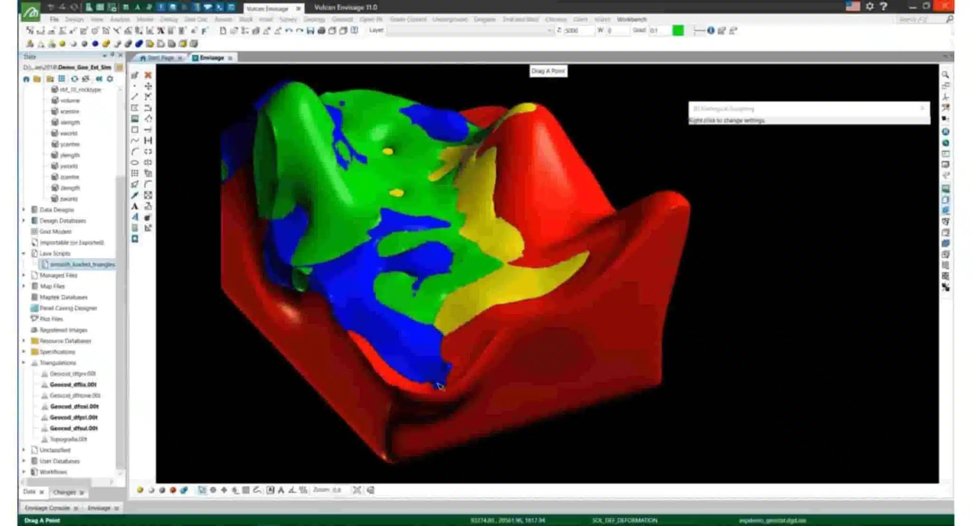Click the print icon in the toolbar
The width and height of the screenshot is (972, 526).
pos(321,31)
